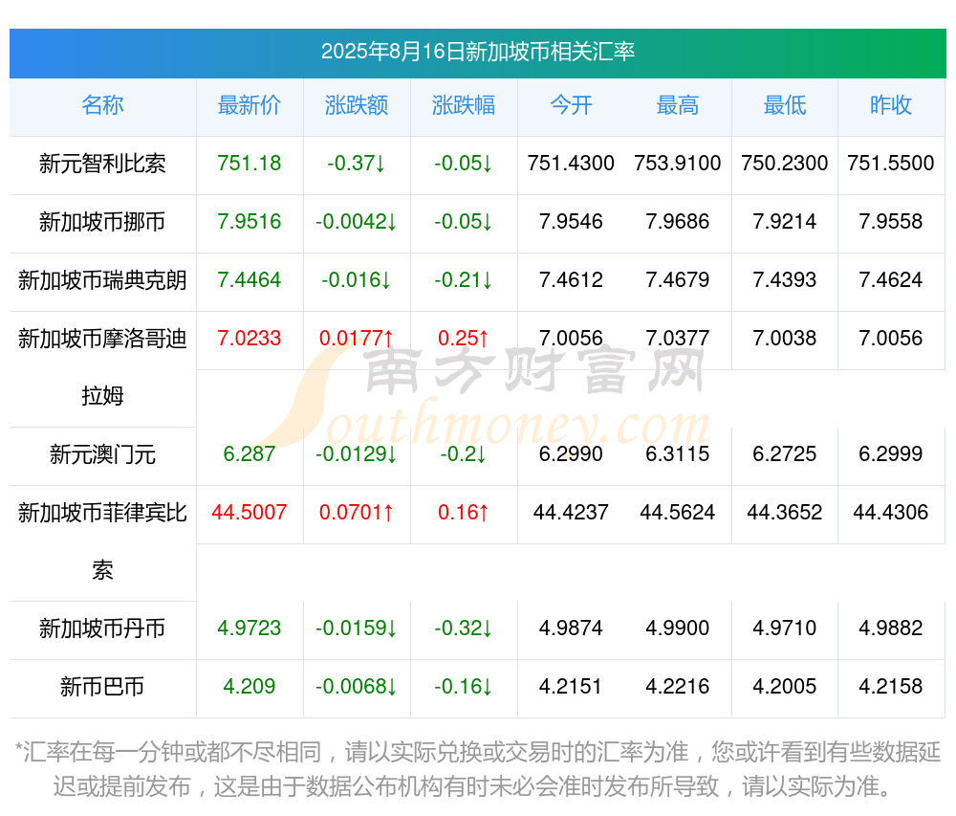Screen dimensions: 956x816
Task: Click high value 753.9100
Action: [678, 164]
